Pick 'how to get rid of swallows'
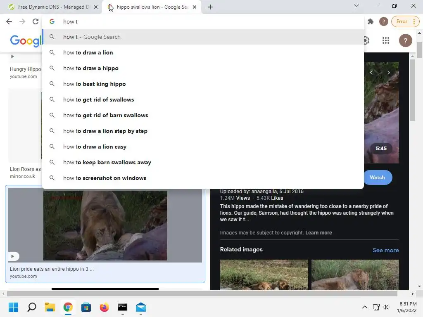This screenshot has height=317, width=423. point(203,99)
